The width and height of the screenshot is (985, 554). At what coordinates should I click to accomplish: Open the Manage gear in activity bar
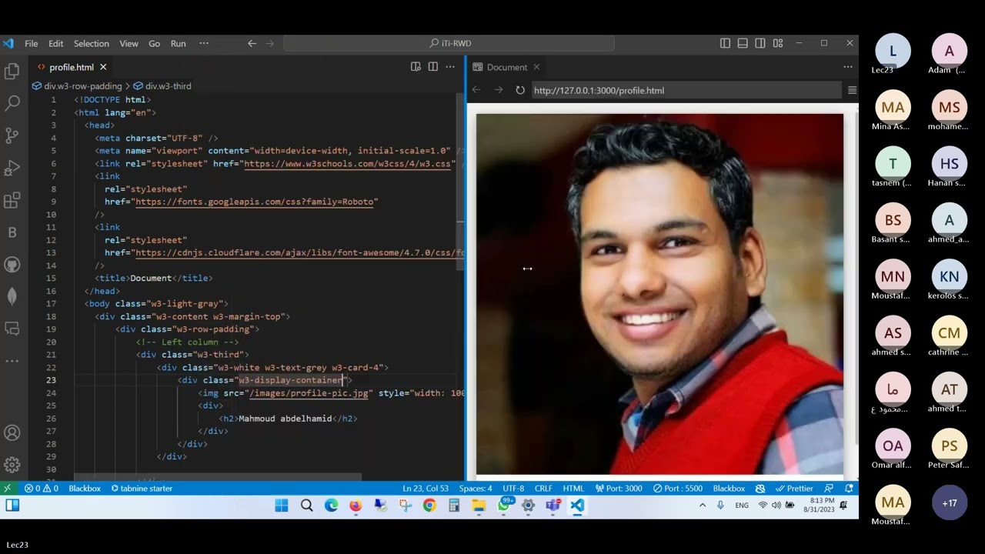click(x=12, y=465)
